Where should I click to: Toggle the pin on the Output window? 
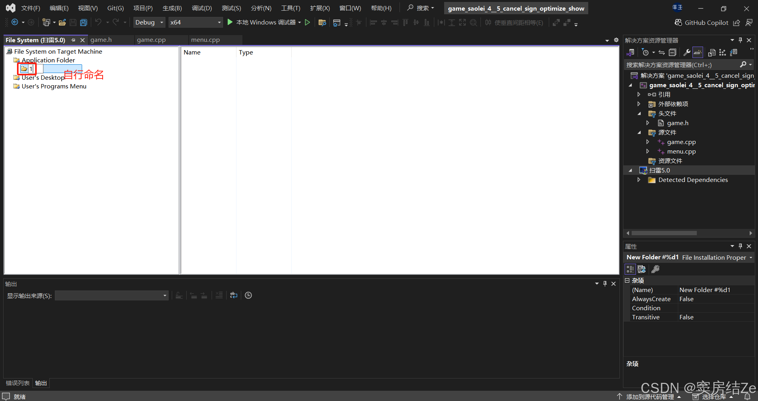[605, 283]
